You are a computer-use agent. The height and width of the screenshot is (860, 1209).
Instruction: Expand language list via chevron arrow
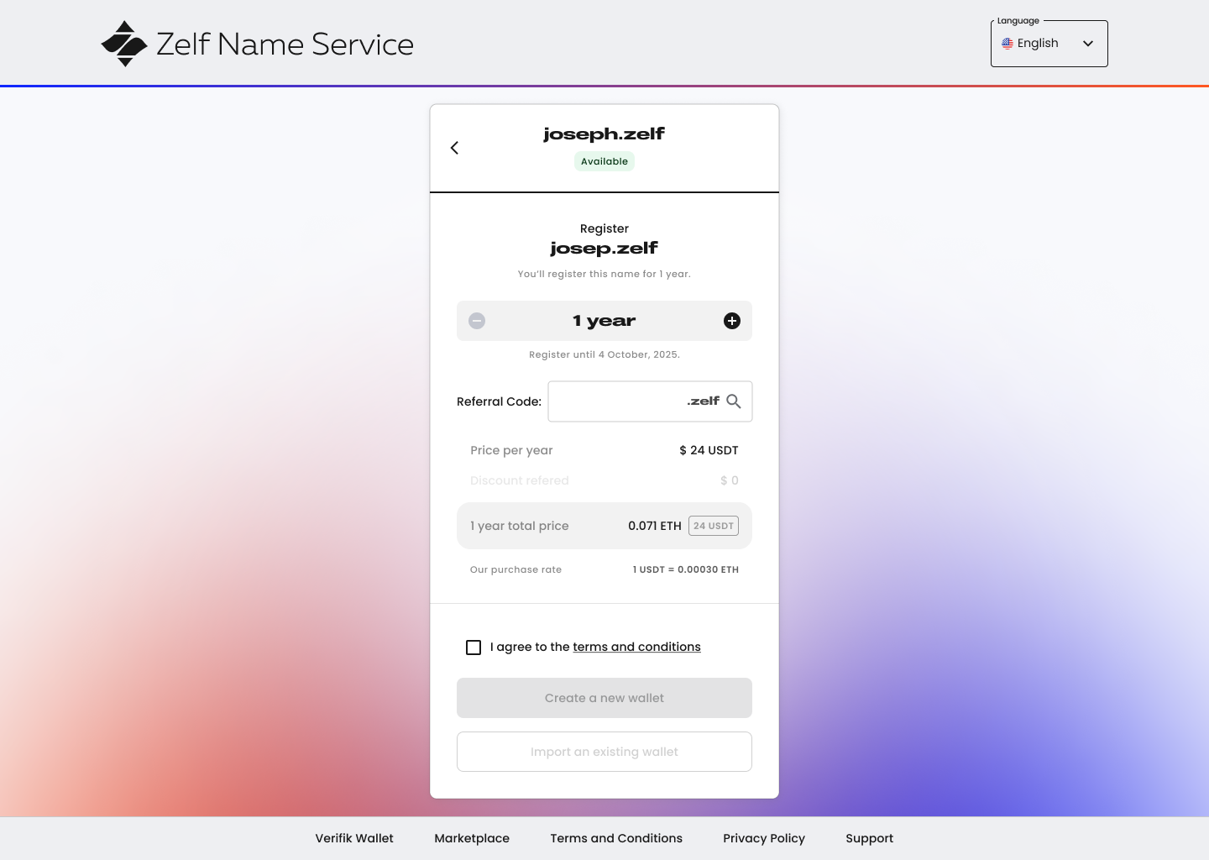point(1088,44)
